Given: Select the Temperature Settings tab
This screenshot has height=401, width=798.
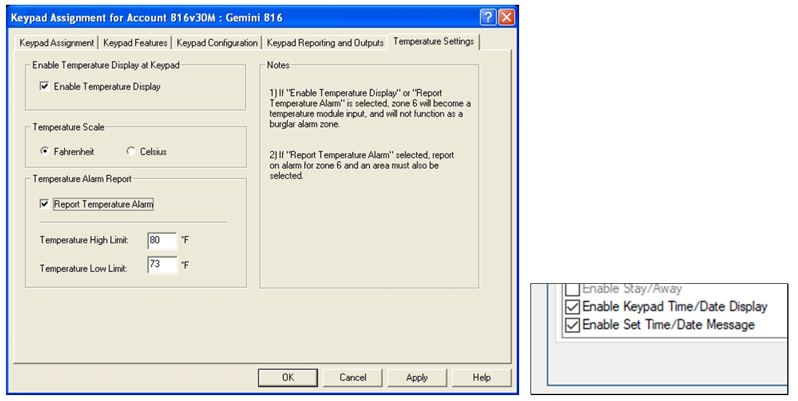Looking at the screenshot, I should pos(434,41).
